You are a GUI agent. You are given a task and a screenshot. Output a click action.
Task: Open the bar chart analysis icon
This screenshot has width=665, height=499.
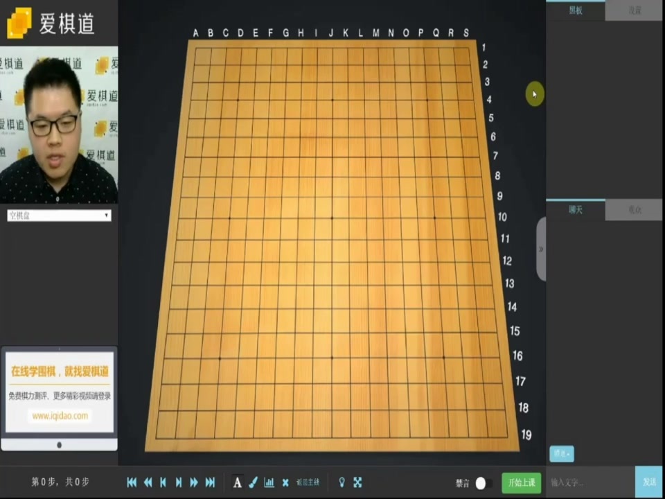coord(269,482)
